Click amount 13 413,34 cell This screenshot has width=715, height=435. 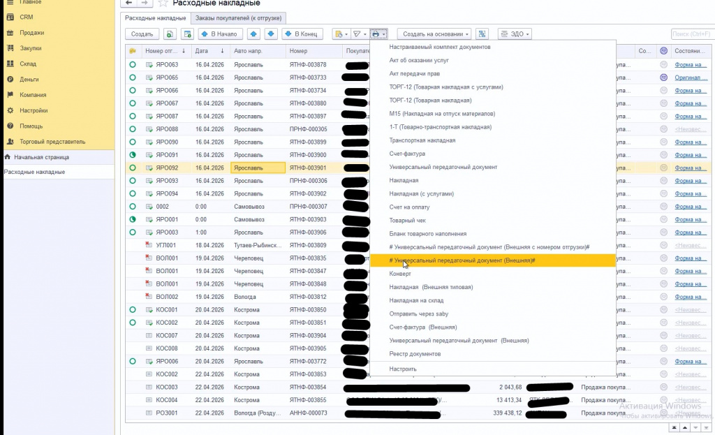click(x=509, y=400)
